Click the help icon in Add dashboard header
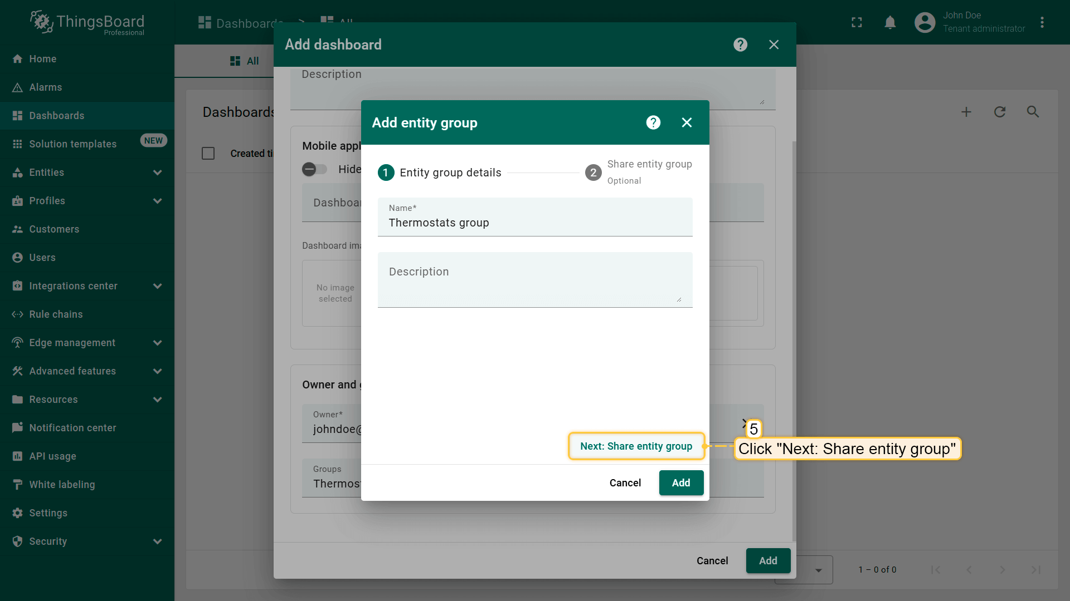The width and height of the screenshot is (1070, 601). tap(740, 45)
